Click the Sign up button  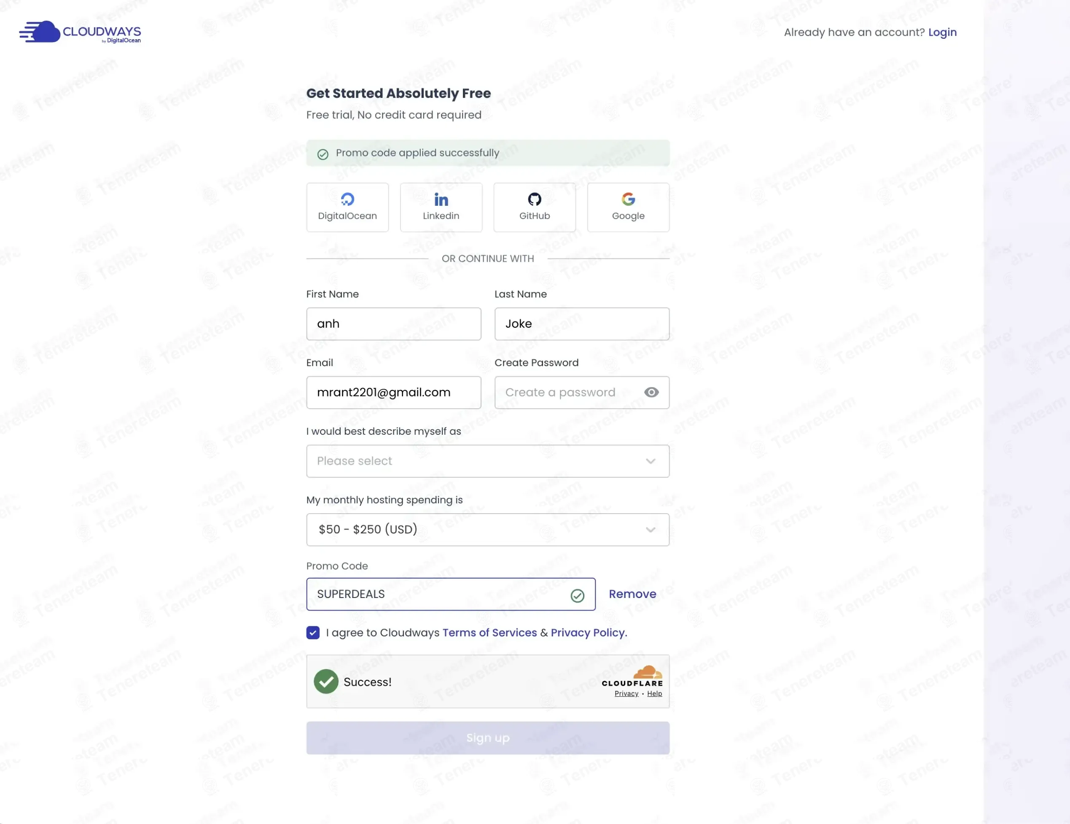tap(487, 738)
